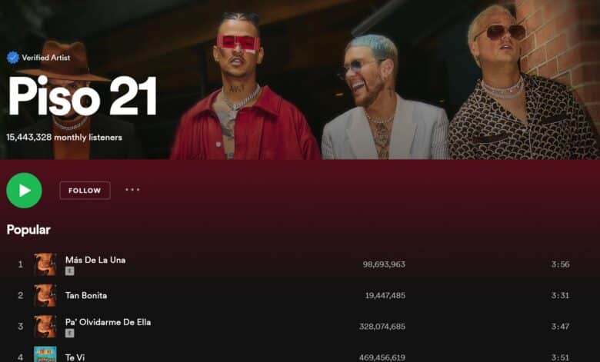Play the track Te Vi
This screenshot has width=600, height=362.
click(x=75, y=357)
